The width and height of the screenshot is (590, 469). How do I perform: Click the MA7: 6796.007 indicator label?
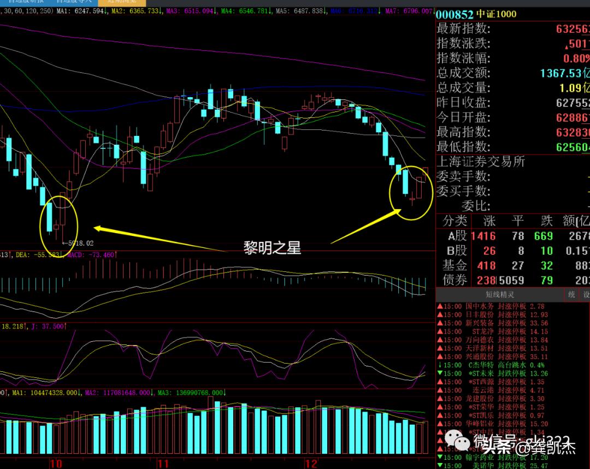pos(410,11)
